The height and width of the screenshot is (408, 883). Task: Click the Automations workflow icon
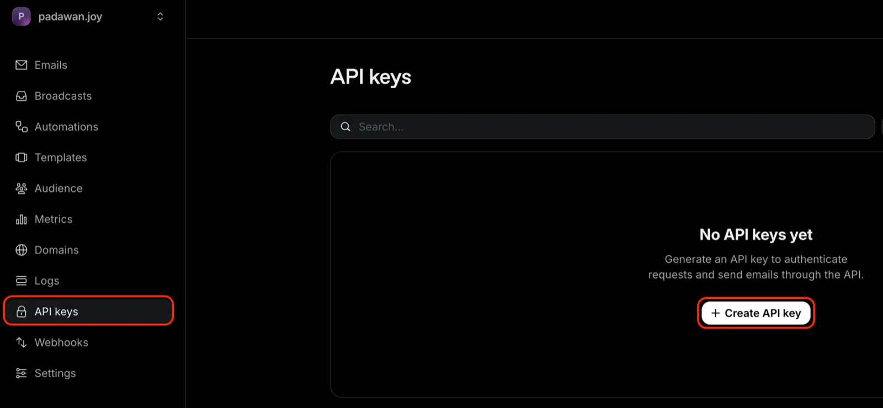[x=22, y=127]
